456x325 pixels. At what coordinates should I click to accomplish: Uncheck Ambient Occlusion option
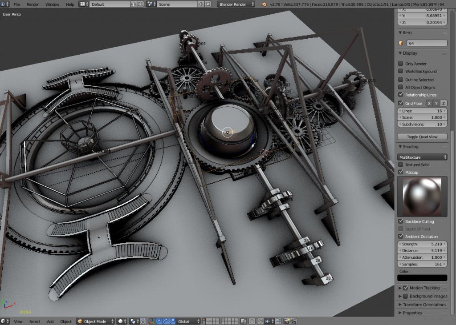401,236
